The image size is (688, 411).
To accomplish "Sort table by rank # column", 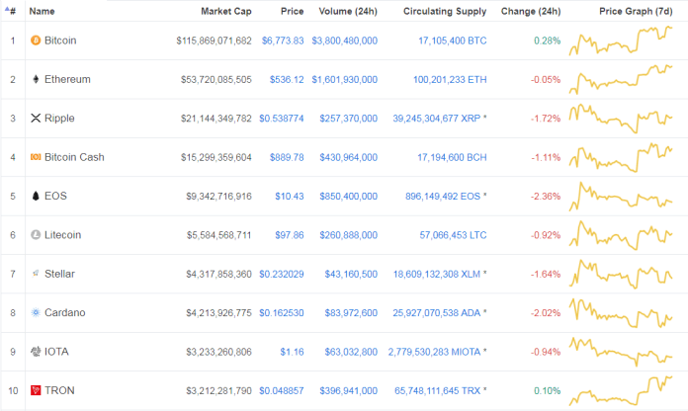I will [11, 11].
